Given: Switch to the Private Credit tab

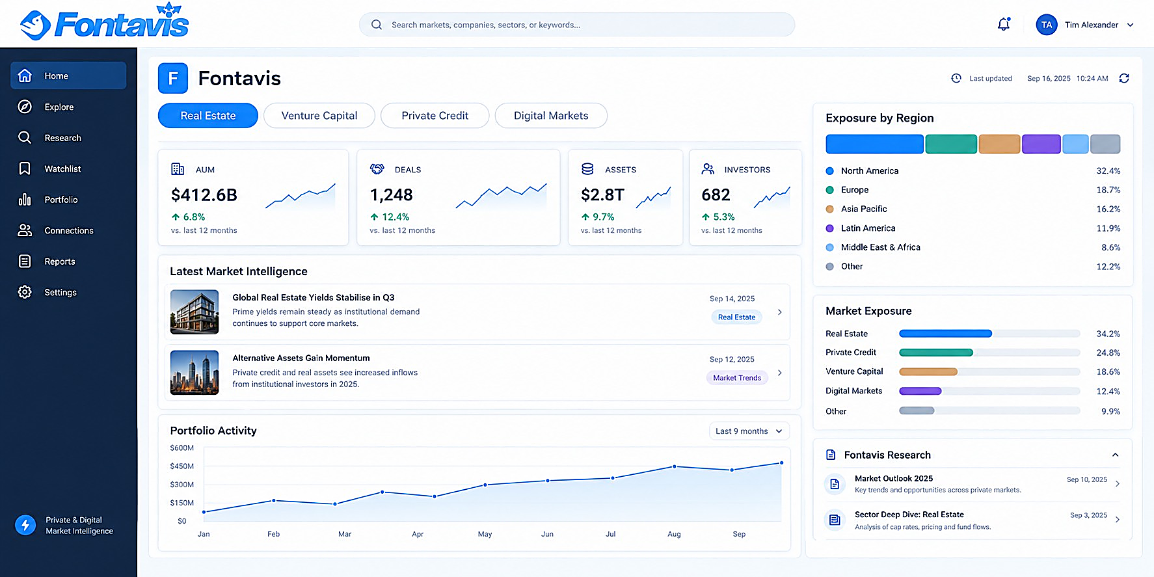Looking at the screenshot, I should pyautogui.click(x=435, y=116).
